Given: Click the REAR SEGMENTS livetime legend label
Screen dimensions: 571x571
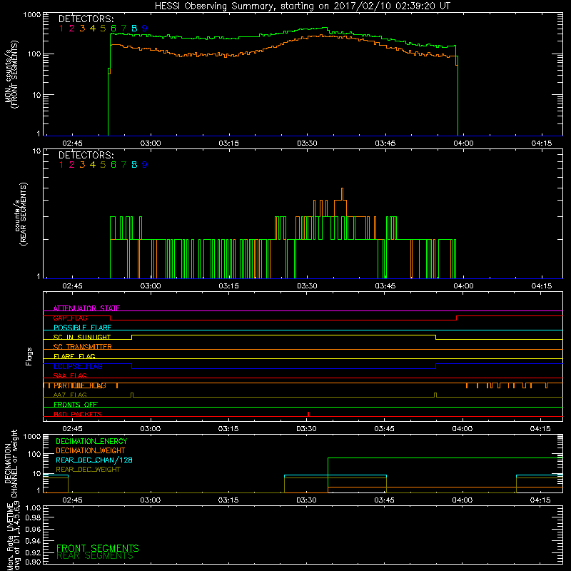Looking at the screenshot, I should 95,556.
